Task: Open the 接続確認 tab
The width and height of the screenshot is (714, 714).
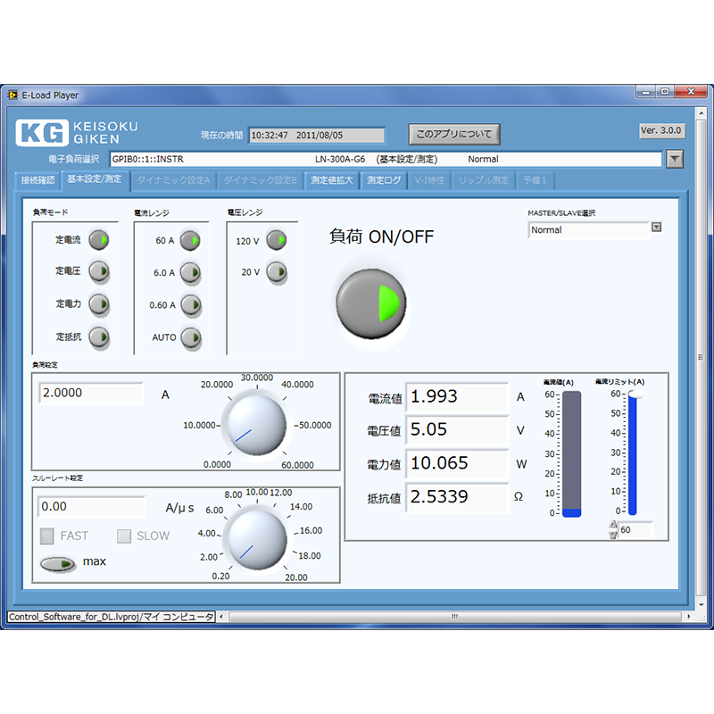Action: point(37,180)
